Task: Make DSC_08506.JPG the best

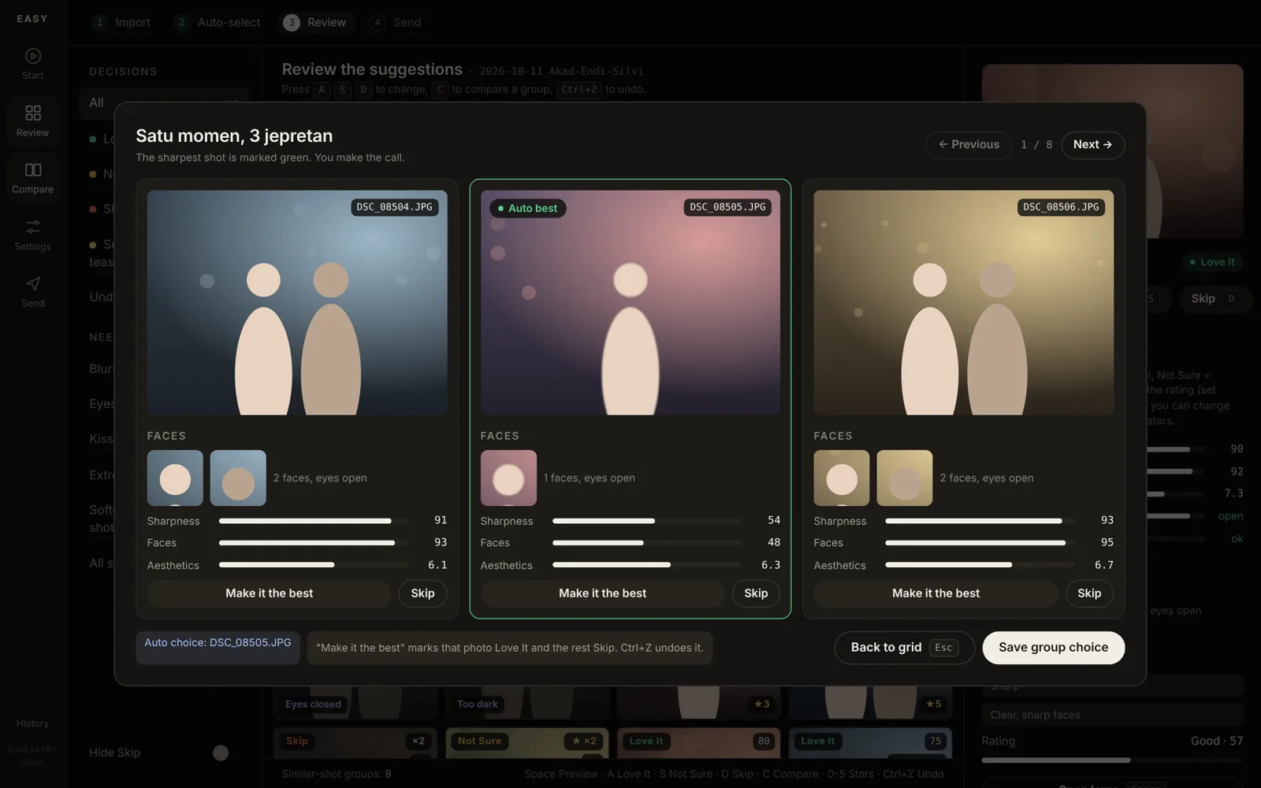Action: click(x=936, y=593)
